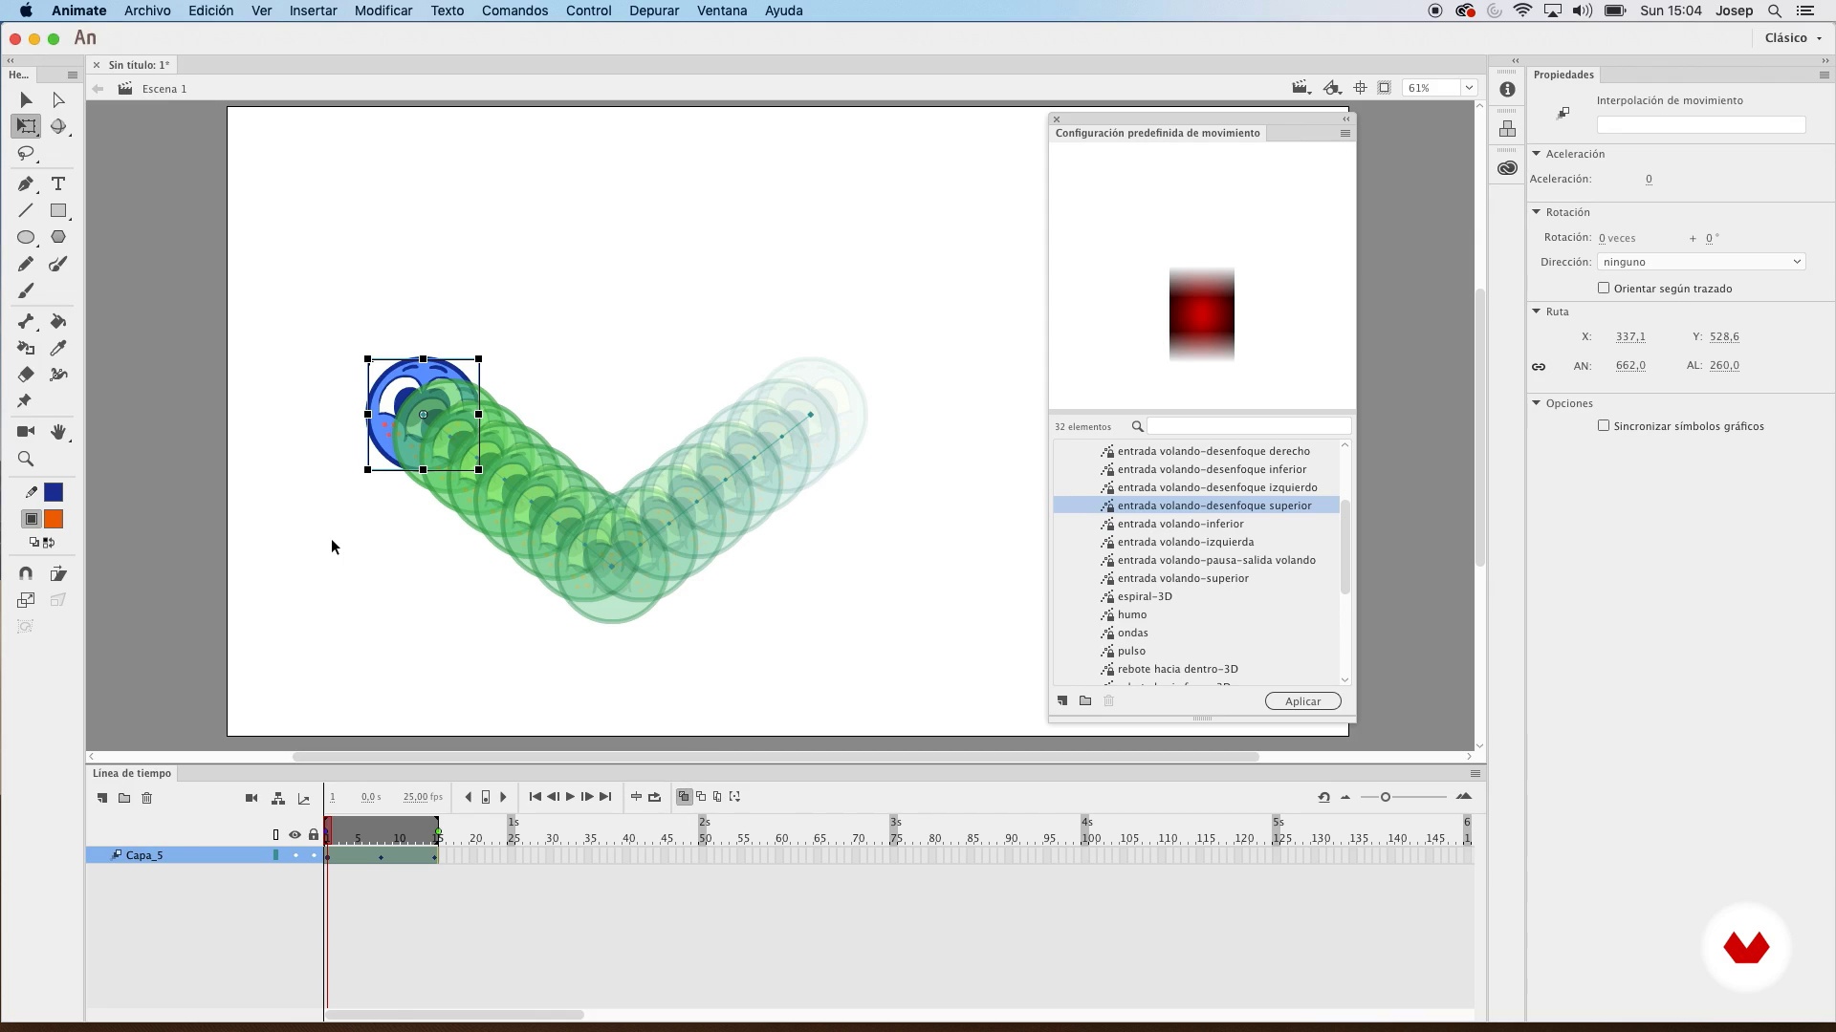Enable Sincronizar símbolos gráficos checkbox

pos(1604,425)
